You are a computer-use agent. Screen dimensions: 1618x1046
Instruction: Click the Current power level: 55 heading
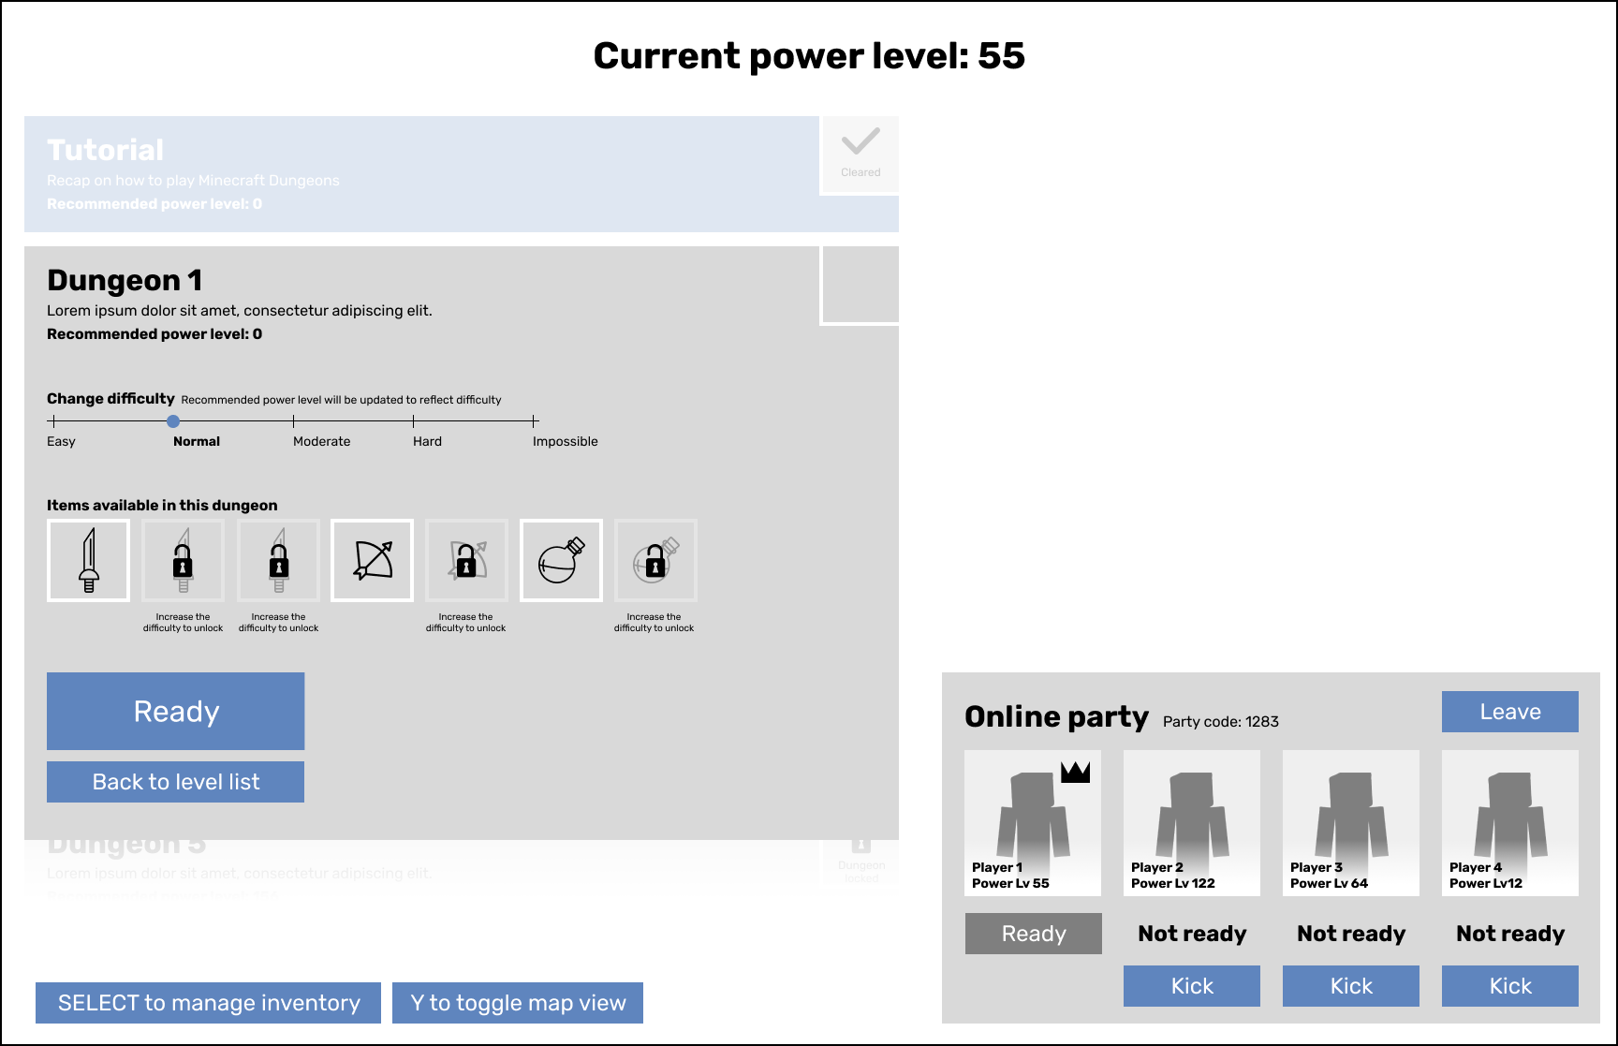click(x=809, y=56)
